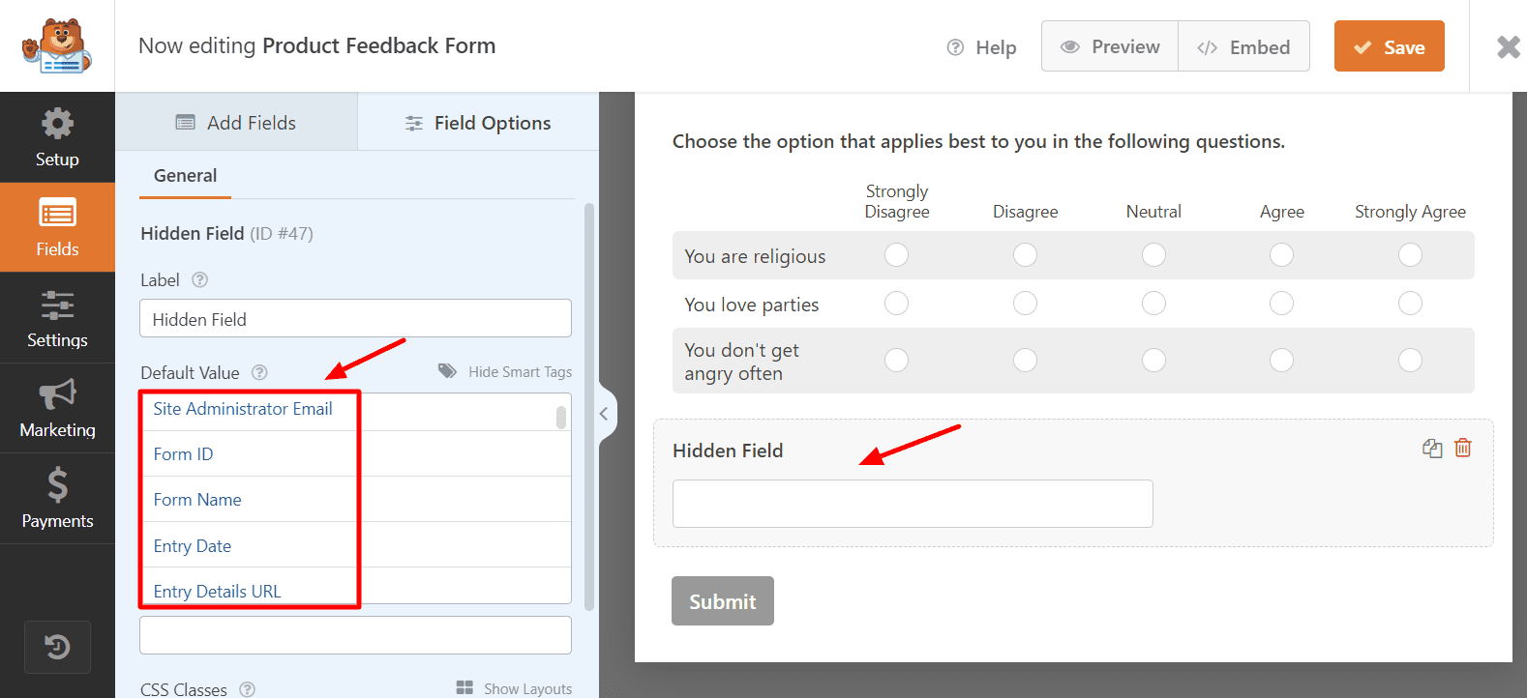Select Strongly Agree for You don't get angry often
The height and width of the screenshot is (698, 1527).
(1410, 361)
